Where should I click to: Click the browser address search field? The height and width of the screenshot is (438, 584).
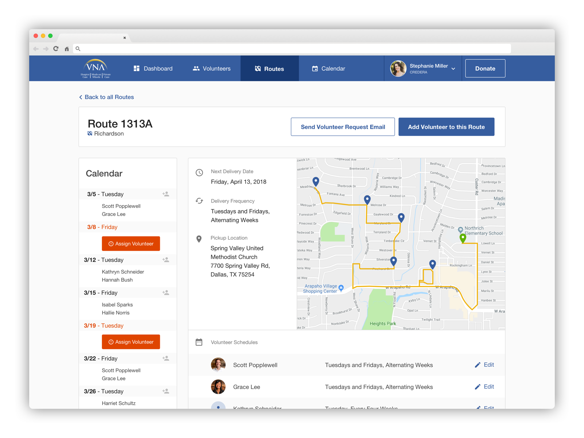[292, 49]
